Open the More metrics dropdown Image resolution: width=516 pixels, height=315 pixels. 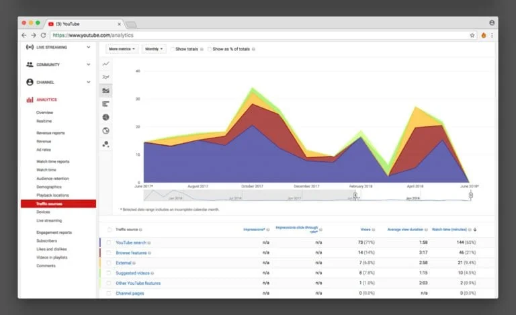[x=122, y=49]
